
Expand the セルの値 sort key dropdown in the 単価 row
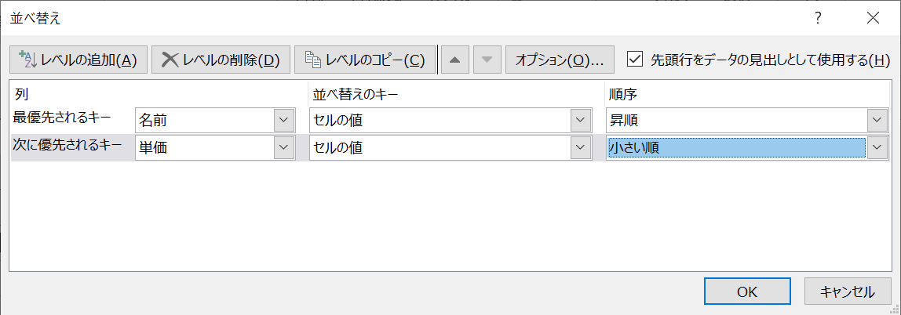click(580, 147)
